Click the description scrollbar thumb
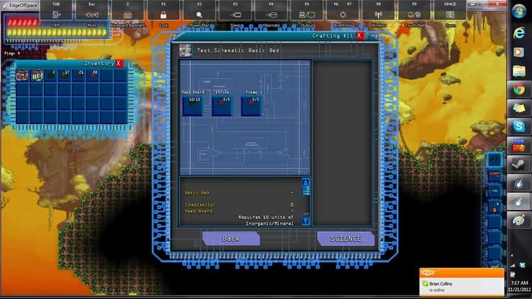 (x=306, y=191)
